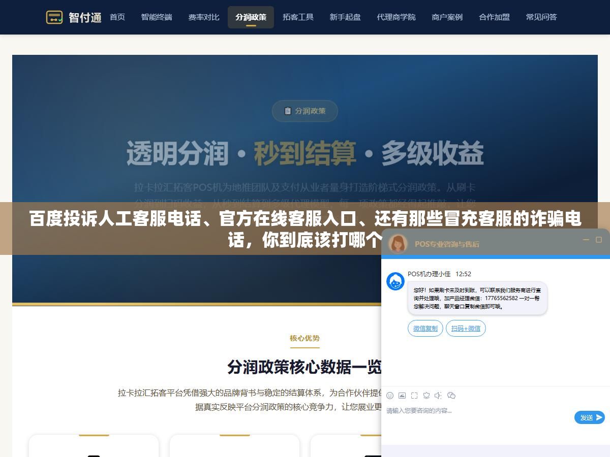Click the 智付通 brand name text
610x457 pixels.
(85, 17)
